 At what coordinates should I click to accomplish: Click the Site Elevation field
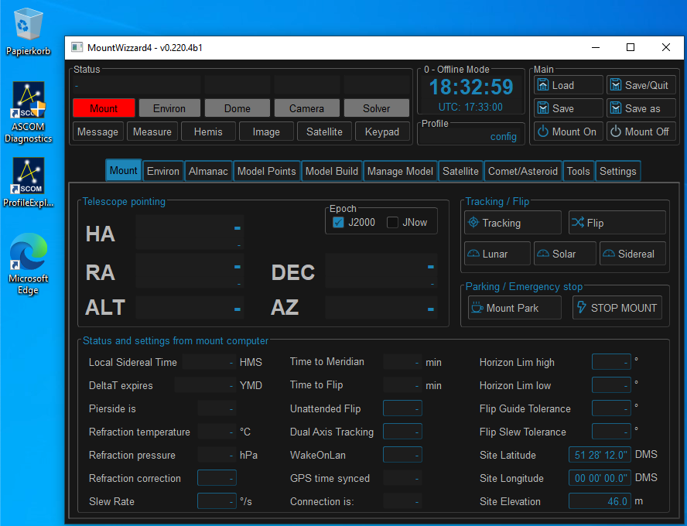[600, 501]
